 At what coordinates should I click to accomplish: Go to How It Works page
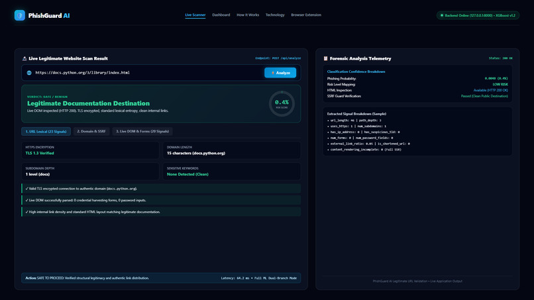click(x=248, y=15)
